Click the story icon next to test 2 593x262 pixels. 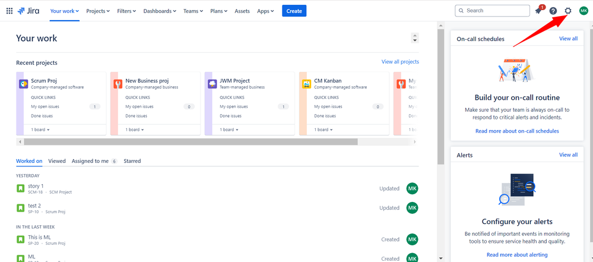20,208
